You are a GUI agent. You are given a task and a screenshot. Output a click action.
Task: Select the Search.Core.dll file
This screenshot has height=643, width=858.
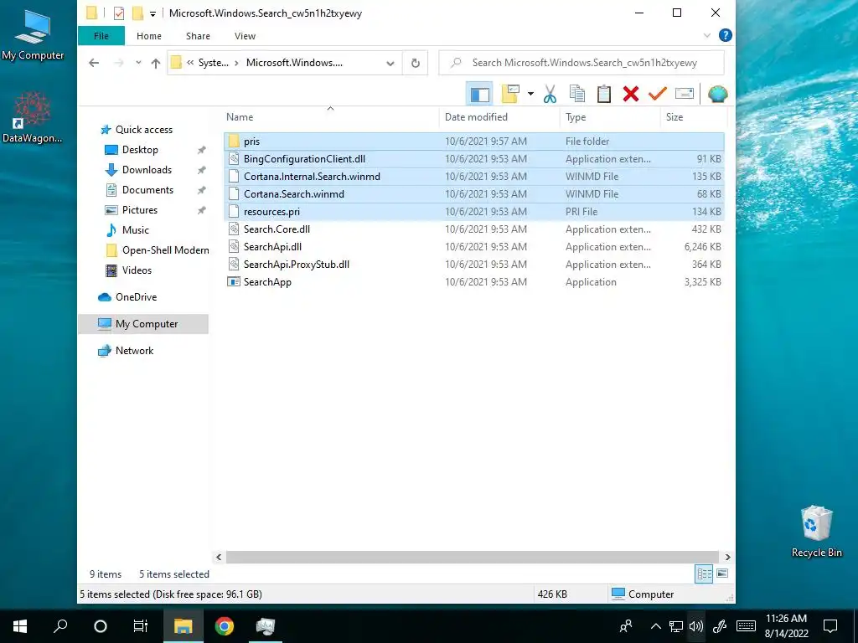pos(474,229)
